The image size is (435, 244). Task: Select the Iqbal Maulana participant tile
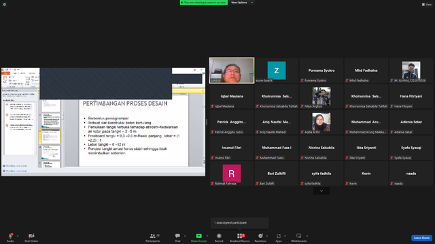[x=232, y=96]
